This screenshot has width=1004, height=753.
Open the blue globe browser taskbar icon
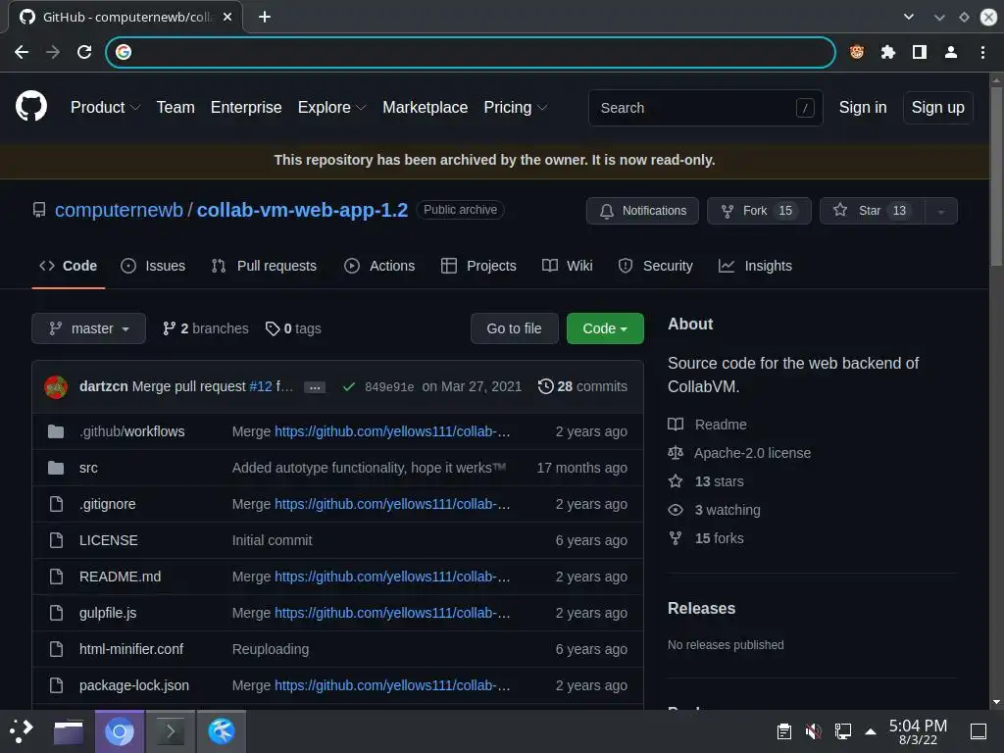point(222,731)
